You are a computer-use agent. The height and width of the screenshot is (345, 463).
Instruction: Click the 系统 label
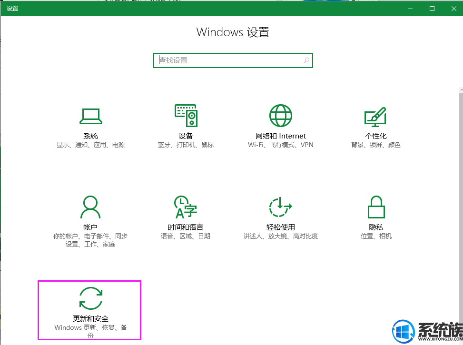(x=91, y=136)
